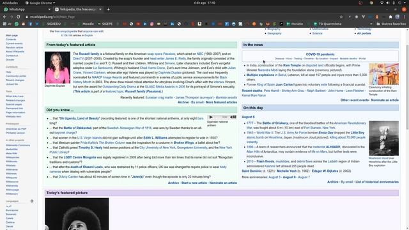Open the system volume icon in top bar
The width and height of the screenshot is (409, 230).
click(388, 3)
